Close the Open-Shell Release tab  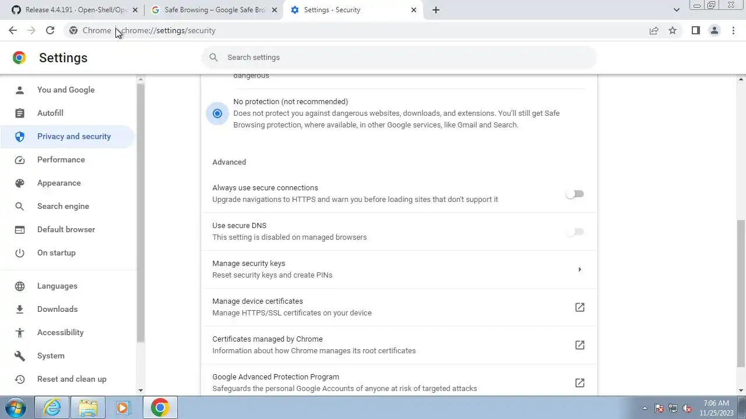coord(135,10)
